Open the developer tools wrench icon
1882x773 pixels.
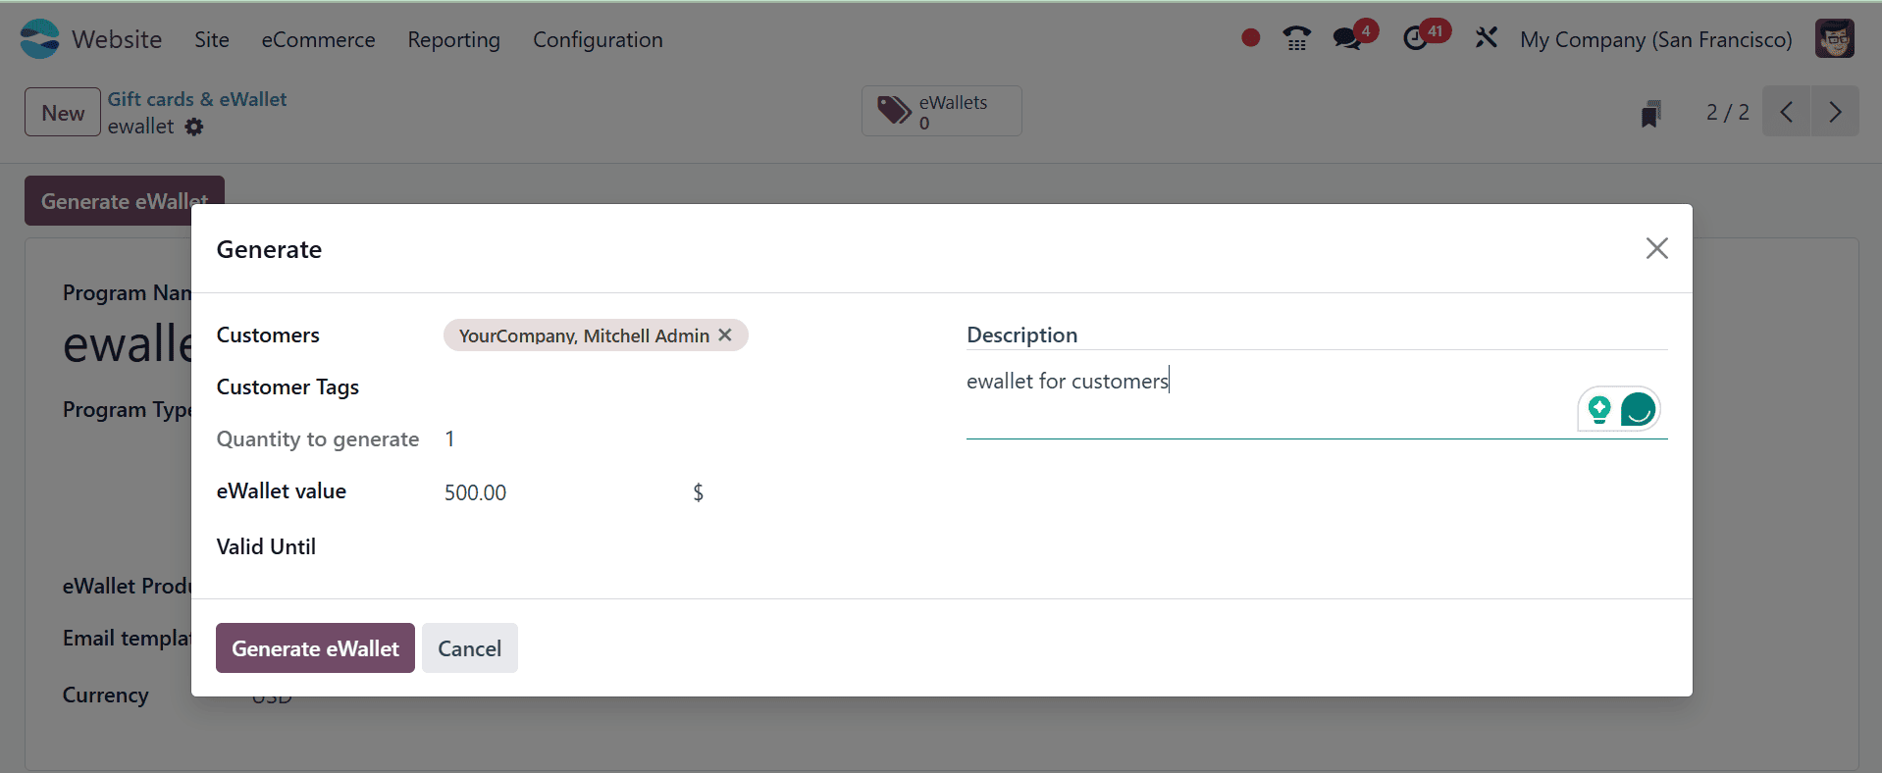point(1486,38)
